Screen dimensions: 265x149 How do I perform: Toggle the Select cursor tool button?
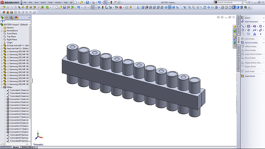pos(105,2)
